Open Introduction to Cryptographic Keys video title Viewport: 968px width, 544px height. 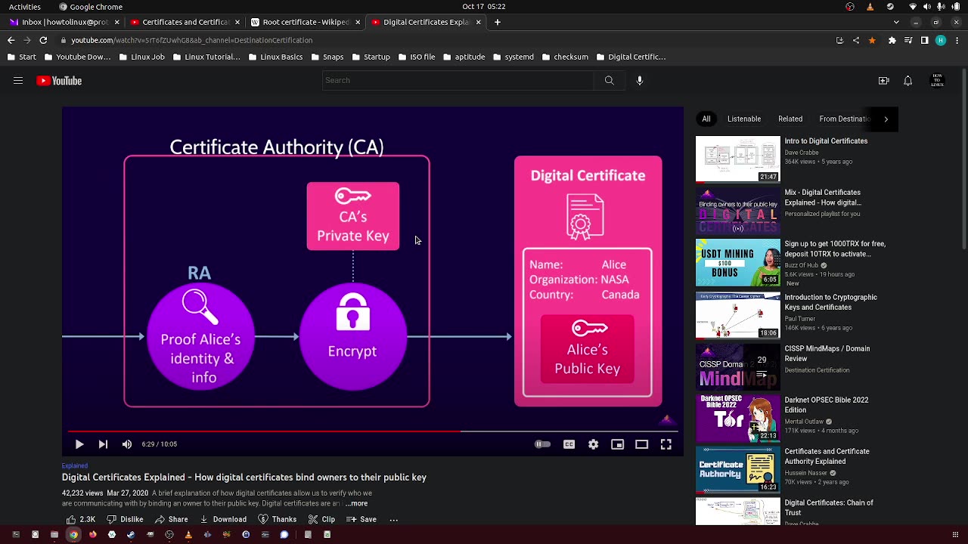[x=830, y=302]
